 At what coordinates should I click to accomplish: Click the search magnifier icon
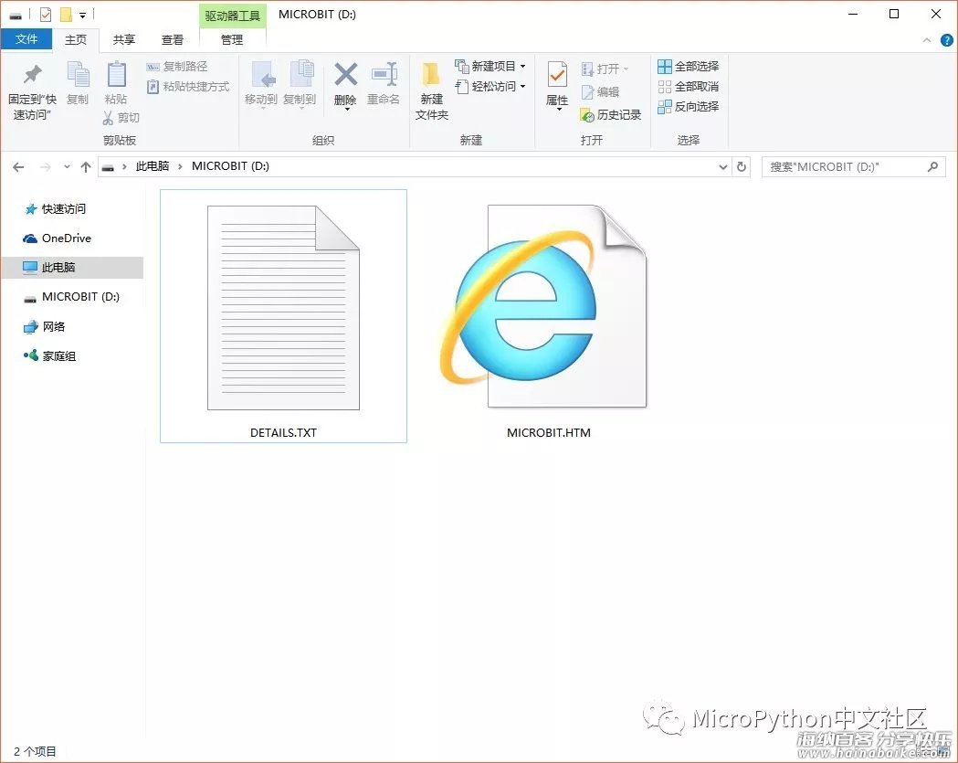coord(932,166)
